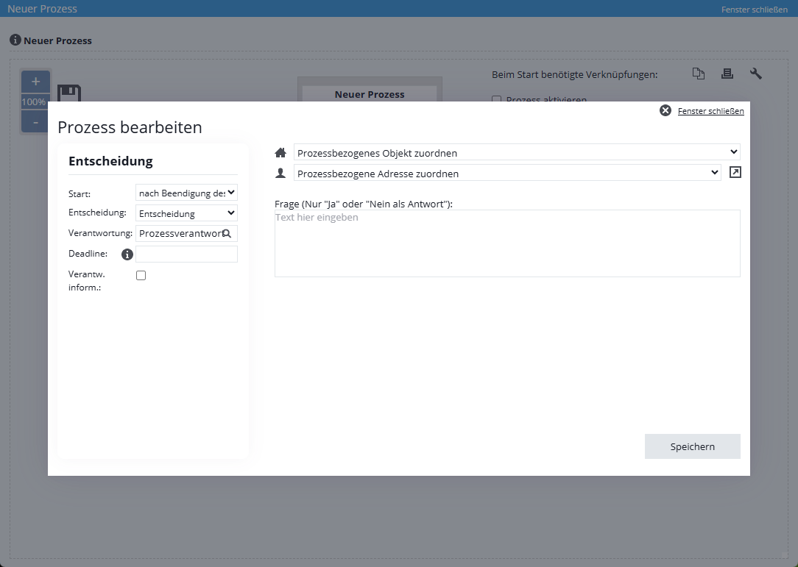Click the floppy disk save icon
This screenshot has width=798, height=567.
click(x=69, y=93)
